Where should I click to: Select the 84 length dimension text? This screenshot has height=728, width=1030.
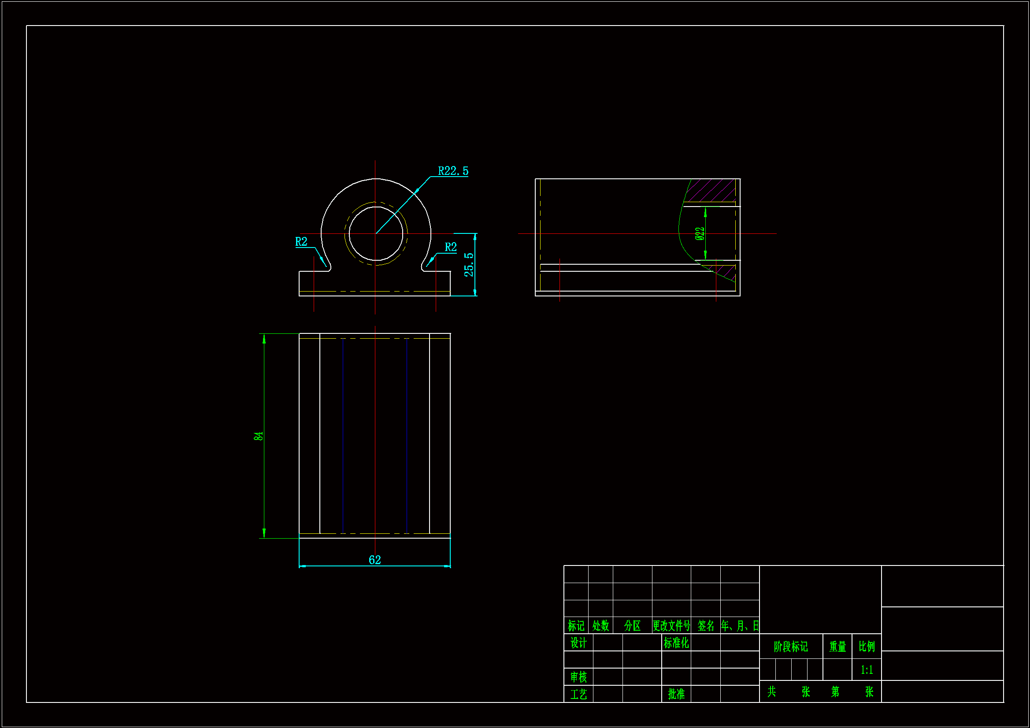(259, 436)
